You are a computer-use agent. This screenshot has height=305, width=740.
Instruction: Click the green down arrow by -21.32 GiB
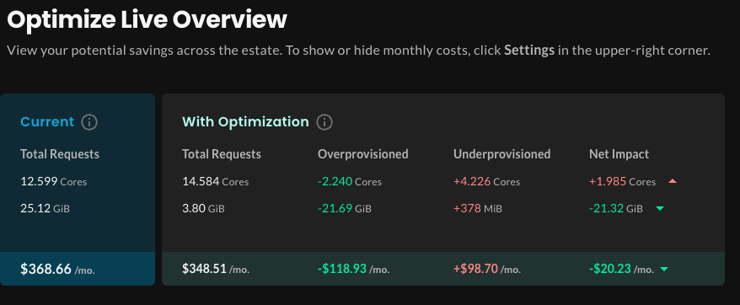tap(660, 208)
